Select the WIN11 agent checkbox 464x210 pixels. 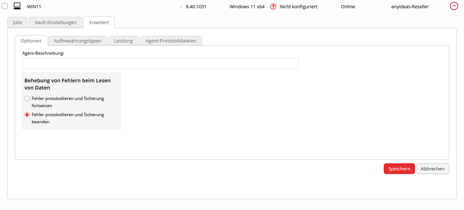click(x=5, y=6)
